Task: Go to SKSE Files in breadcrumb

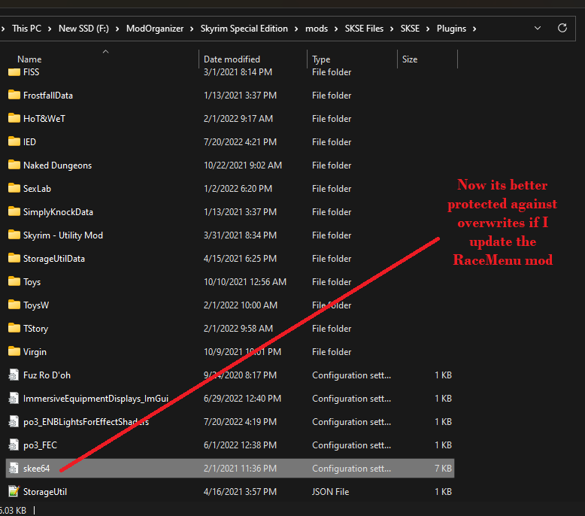Action: (364, 29)
